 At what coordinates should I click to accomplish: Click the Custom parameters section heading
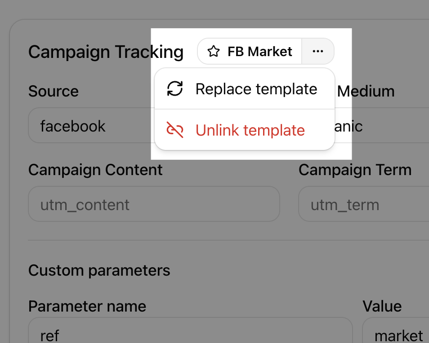(x=99, y=270)
